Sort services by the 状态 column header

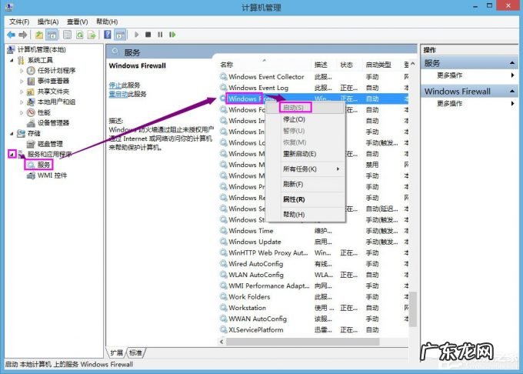(x=349, y=65)
